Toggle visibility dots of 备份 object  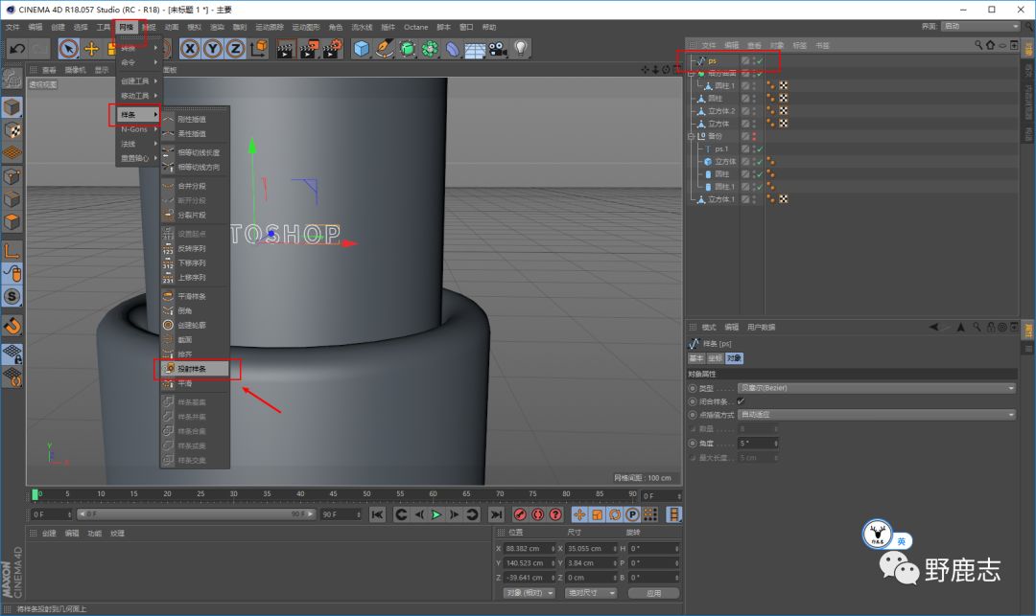click(x=754, y=137)
